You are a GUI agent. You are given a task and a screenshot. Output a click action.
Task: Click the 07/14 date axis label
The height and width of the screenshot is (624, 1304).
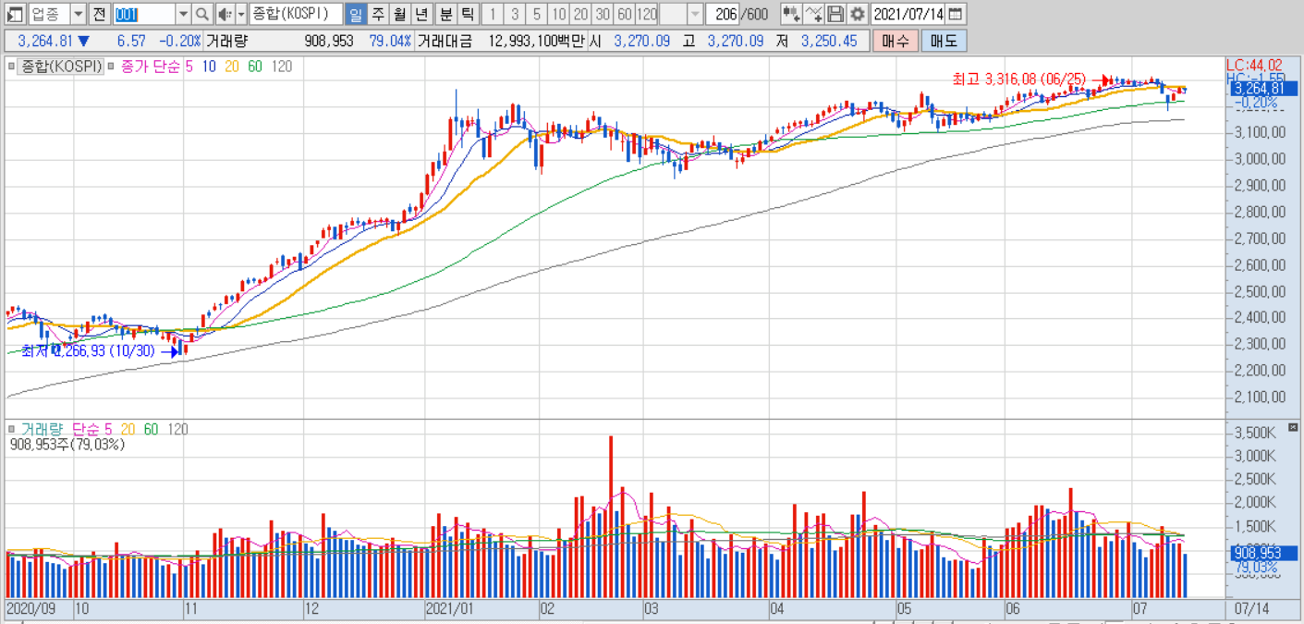tap(1252, 610)
